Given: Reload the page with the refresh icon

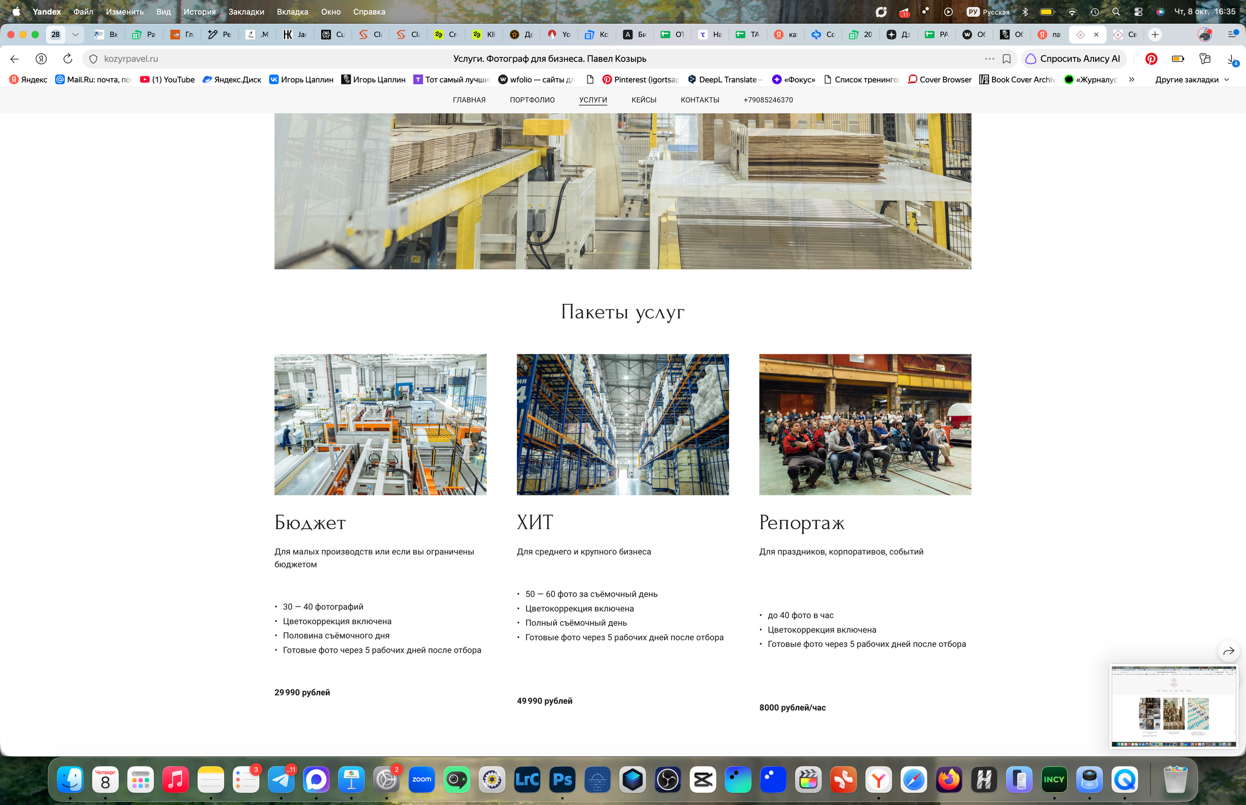Looking at the screenshot, I should click(x=68, y=58).
